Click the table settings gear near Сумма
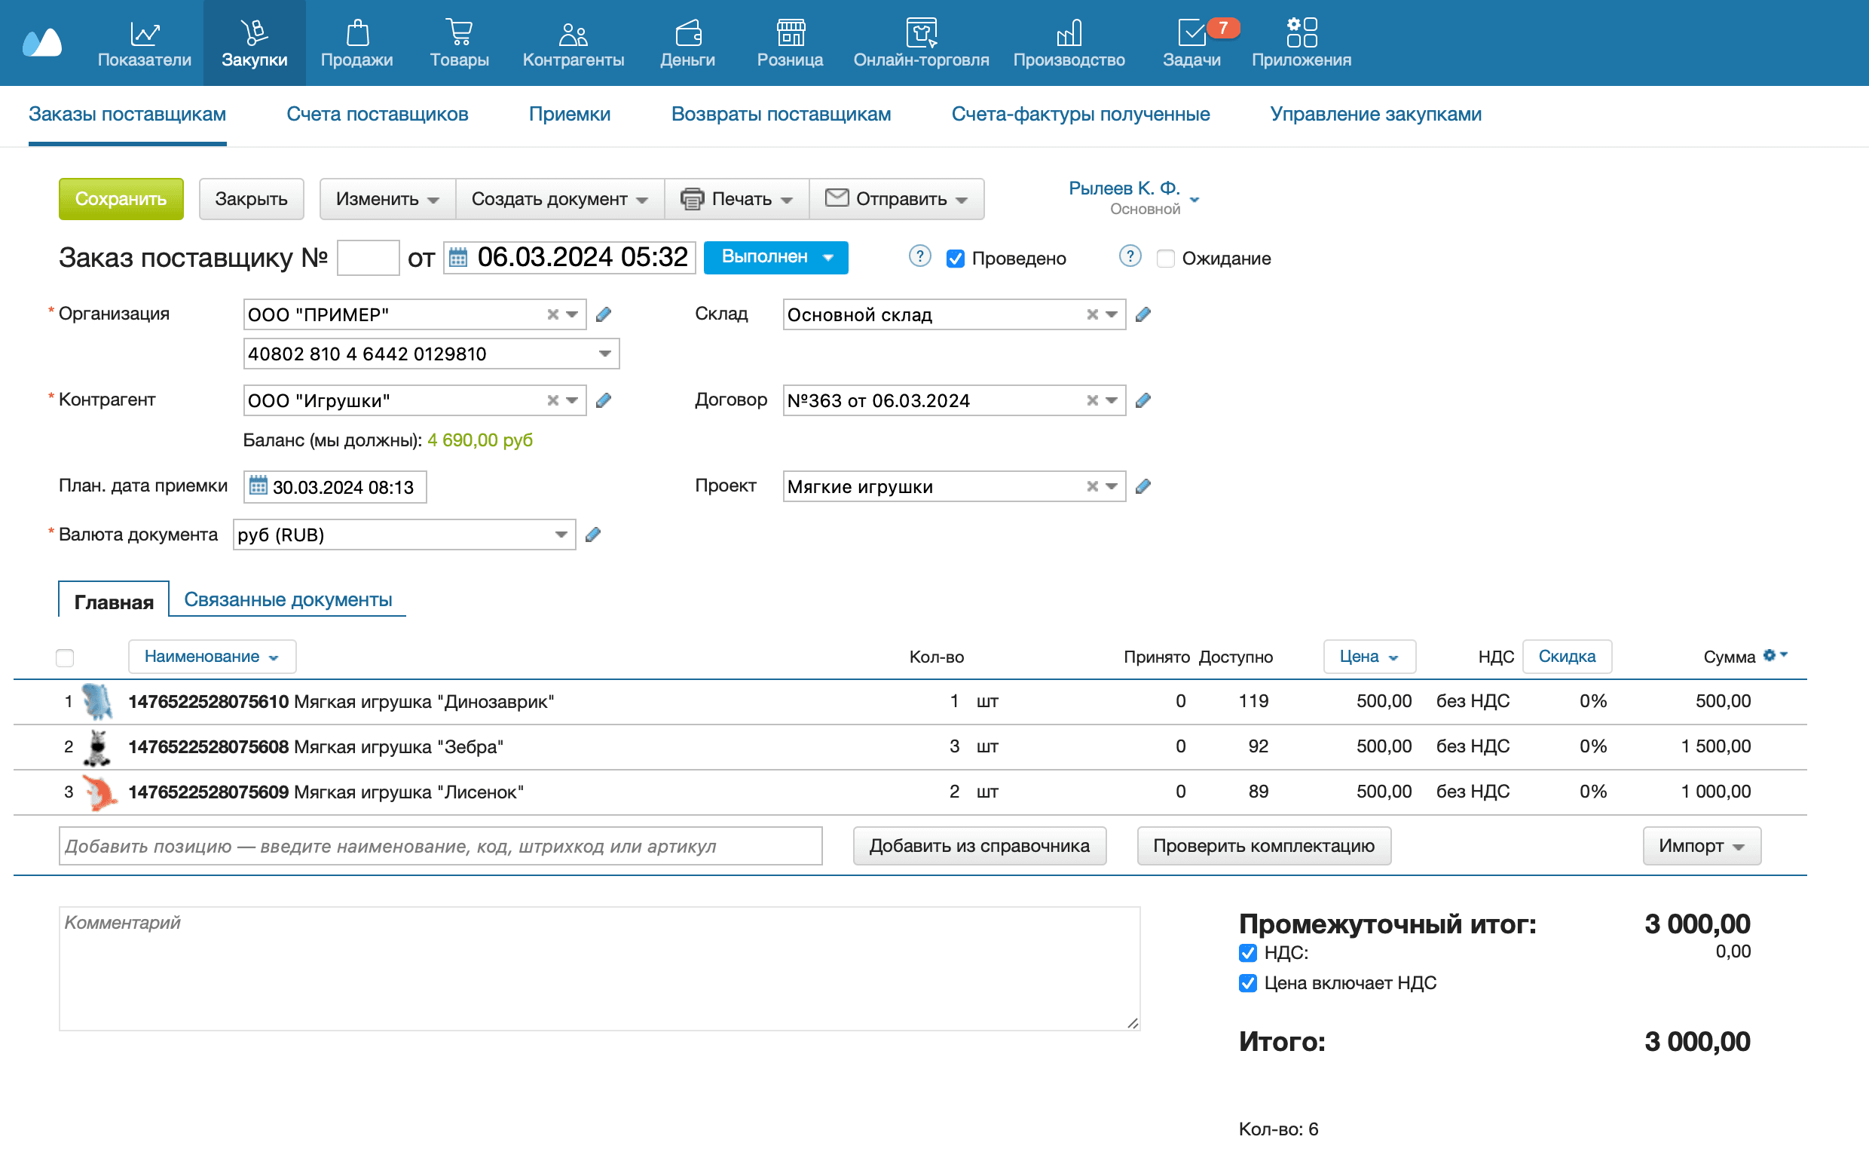 click(1770, 656)
